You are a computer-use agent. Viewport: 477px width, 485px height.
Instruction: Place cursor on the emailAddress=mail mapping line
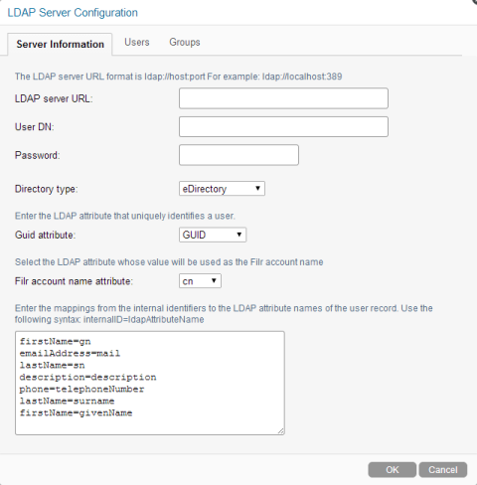pyautogui.click(x=70, y=354)
